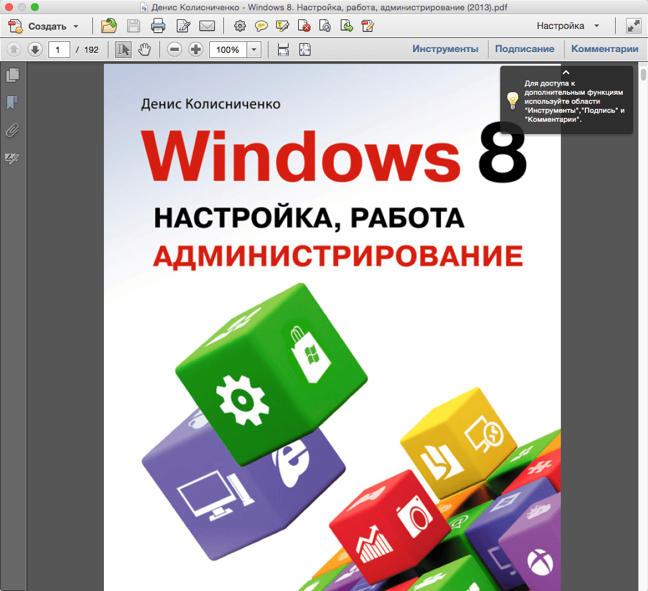
Task: Click the total pages text 192
Action: [x=92, y=50]
